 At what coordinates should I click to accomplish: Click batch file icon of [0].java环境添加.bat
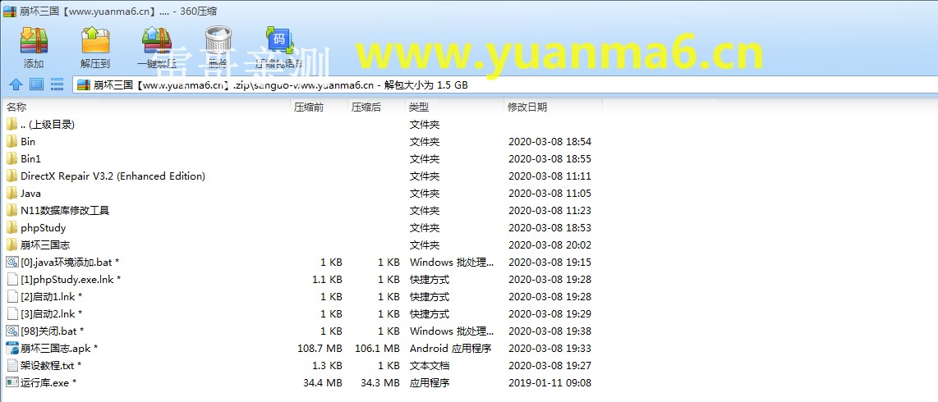click(12, 263)
